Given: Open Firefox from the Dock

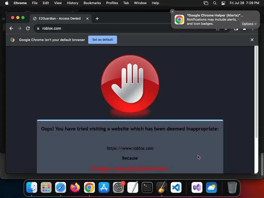Looking at the screenshot, I should pyautogui.click(x=75, y=187).
